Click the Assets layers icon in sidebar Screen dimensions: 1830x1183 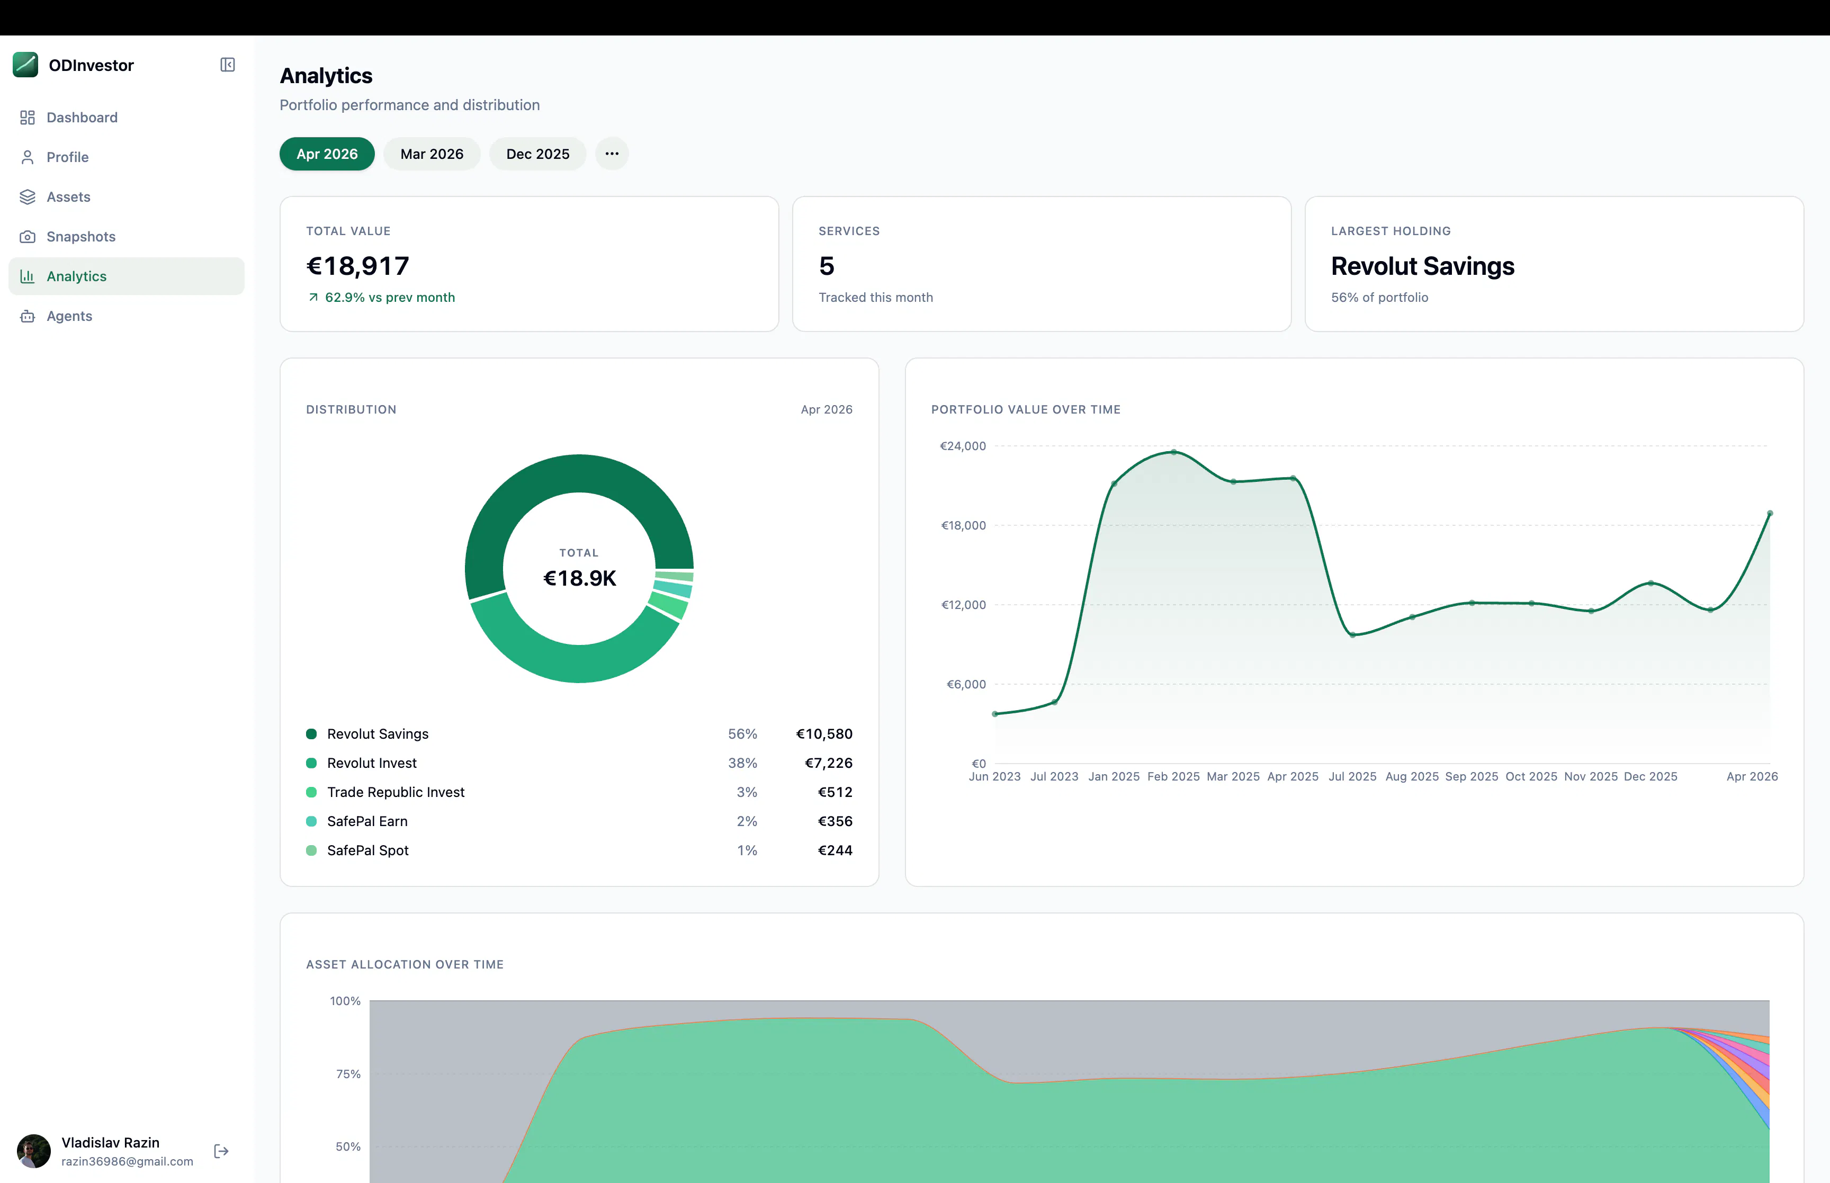(28, 196)
